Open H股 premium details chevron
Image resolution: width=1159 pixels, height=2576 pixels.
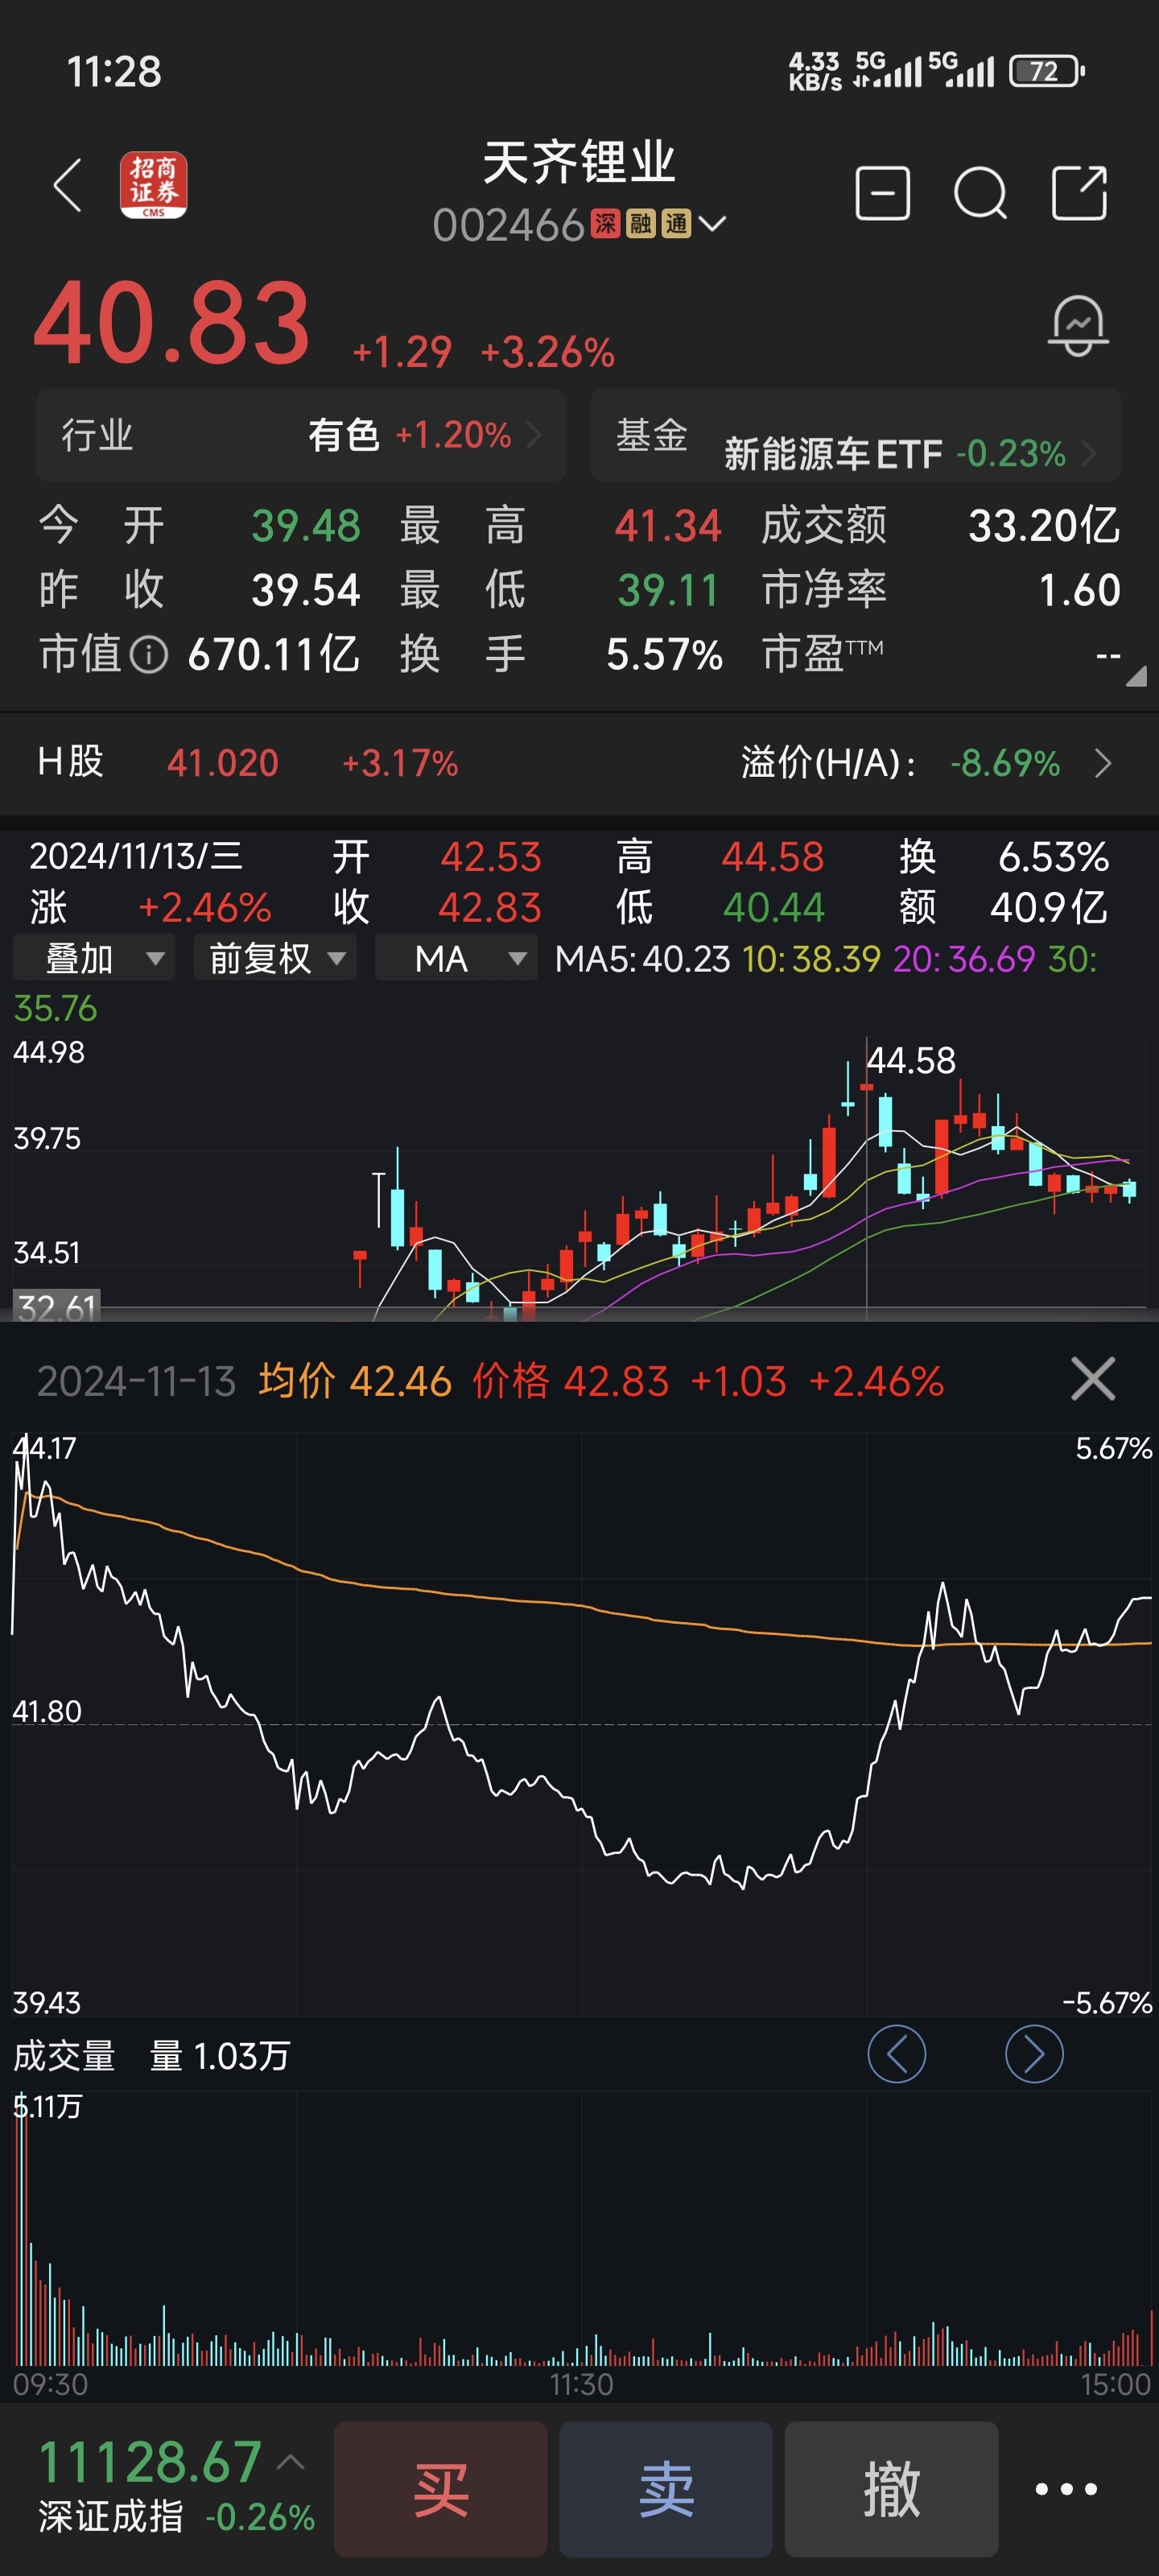(1103, 763)
